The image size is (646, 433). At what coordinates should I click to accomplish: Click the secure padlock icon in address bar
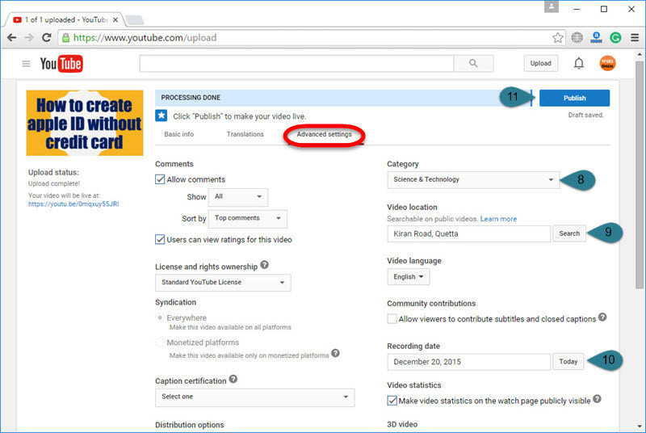click(x=65, y=38)
